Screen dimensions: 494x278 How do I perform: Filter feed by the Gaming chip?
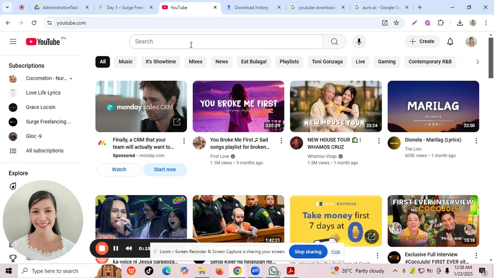tap(387, 62)
